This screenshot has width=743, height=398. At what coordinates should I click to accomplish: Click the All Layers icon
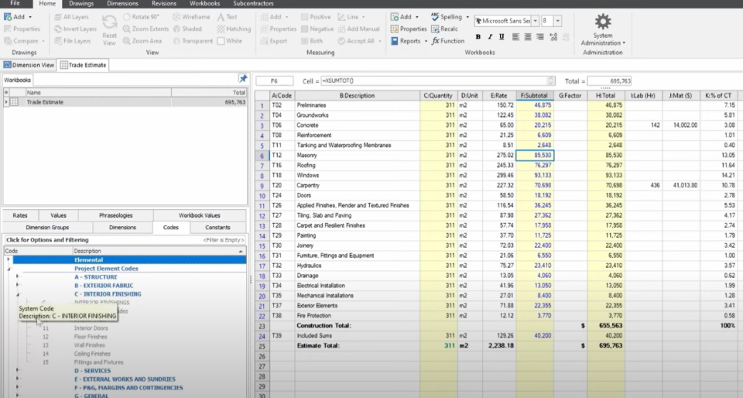point(57,16)
